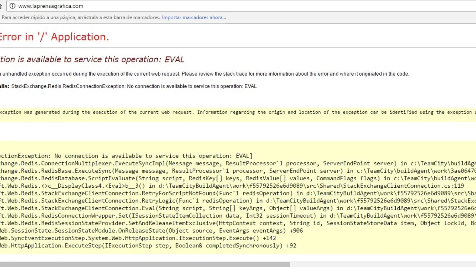
Task: Click the HttpApplication.ExecuteStep stack trace line
Action: [148, 245]
